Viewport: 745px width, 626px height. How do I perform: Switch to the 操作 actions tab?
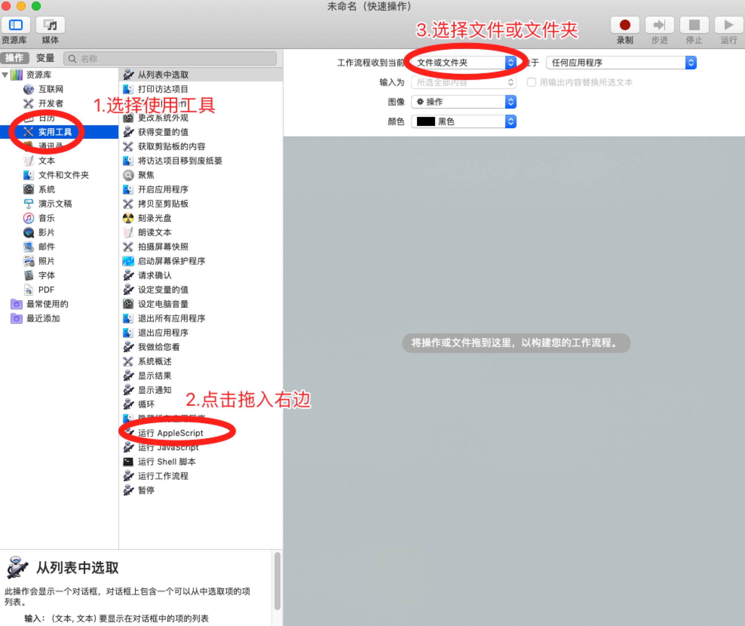14,58
